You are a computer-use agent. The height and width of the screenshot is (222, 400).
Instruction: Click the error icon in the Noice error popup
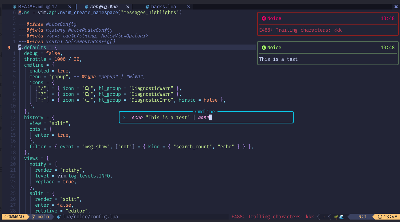click(264, 18)
